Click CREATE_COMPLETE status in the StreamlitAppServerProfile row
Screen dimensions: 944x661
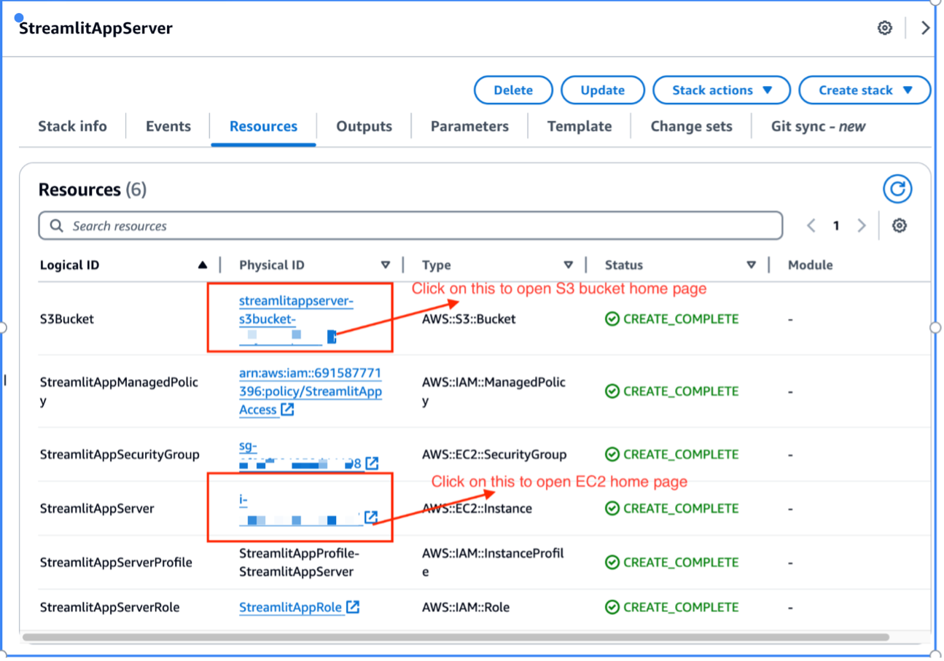671,562
